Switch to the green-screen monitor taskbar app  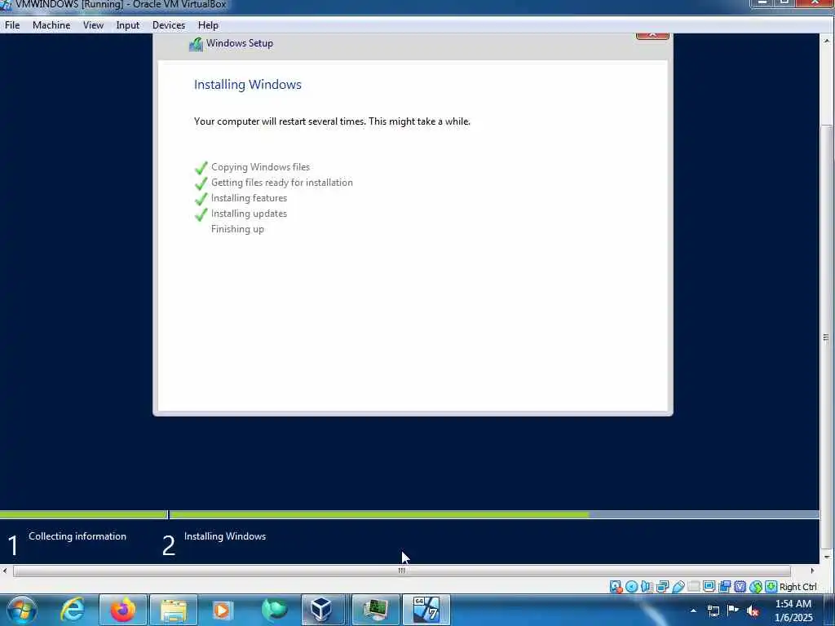(x=375, y=610)
